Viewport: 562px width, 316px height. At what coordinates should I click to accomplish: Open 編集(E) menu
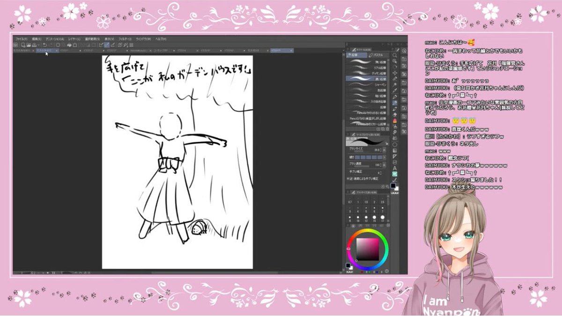tap(37, 39)
